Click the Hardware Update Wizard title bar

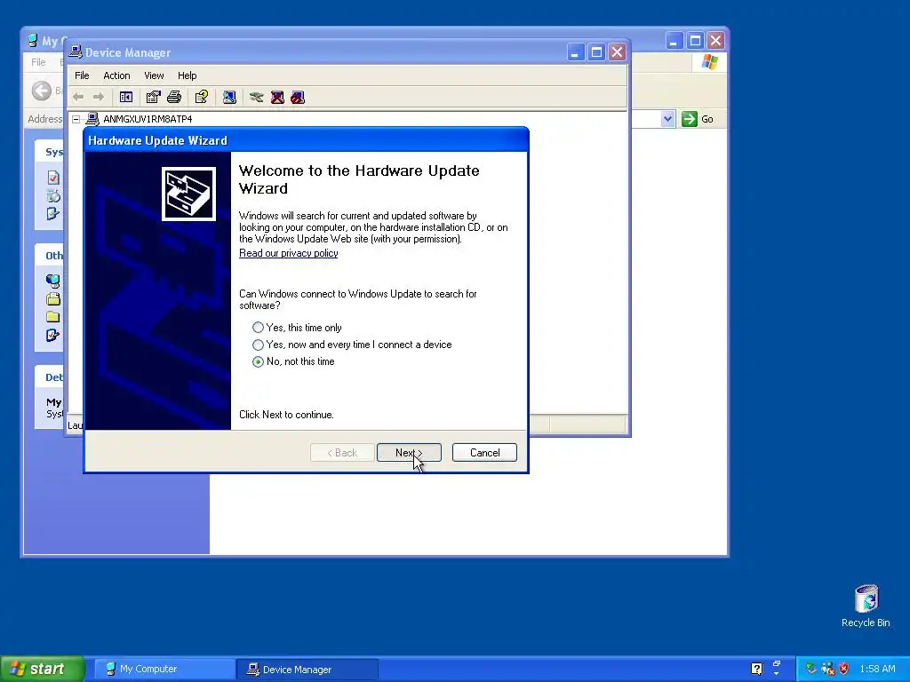[306, 140]
